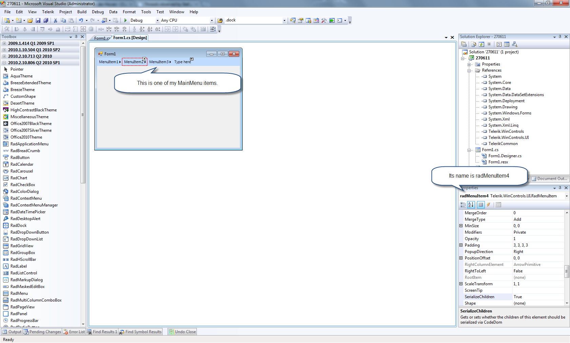Viewport: 570px width, 343px height.
Task: Show Events with the lightning bolt icon
Action: [x=489, y=205]
